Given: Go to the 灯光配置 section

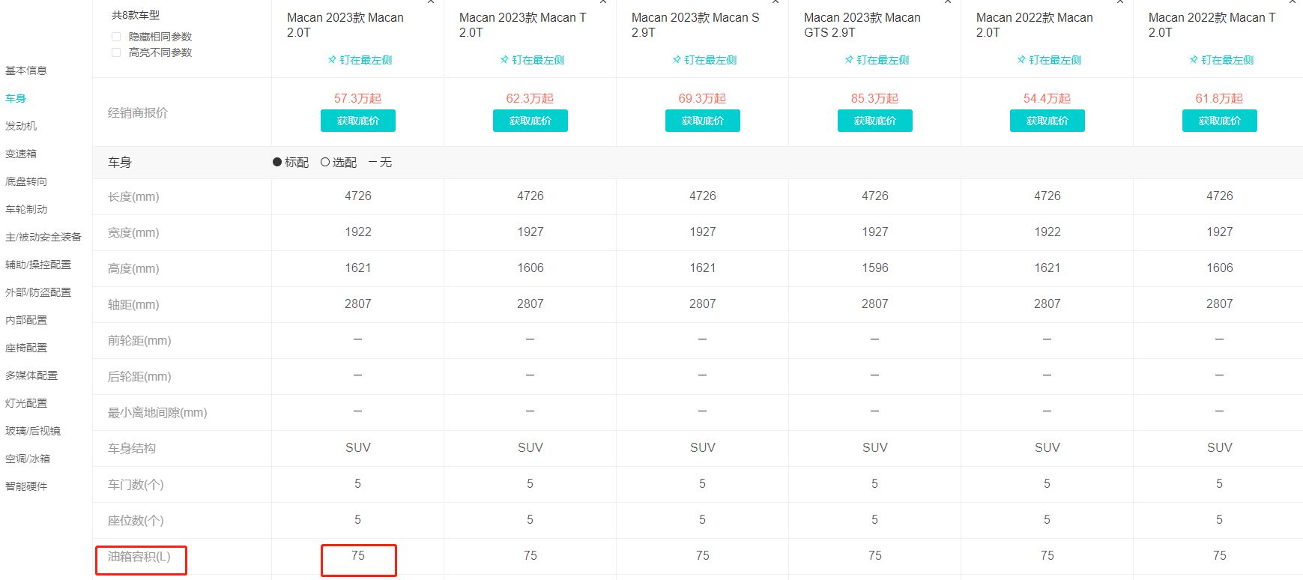Looking at the screenshot, I should tap(26, 403).
